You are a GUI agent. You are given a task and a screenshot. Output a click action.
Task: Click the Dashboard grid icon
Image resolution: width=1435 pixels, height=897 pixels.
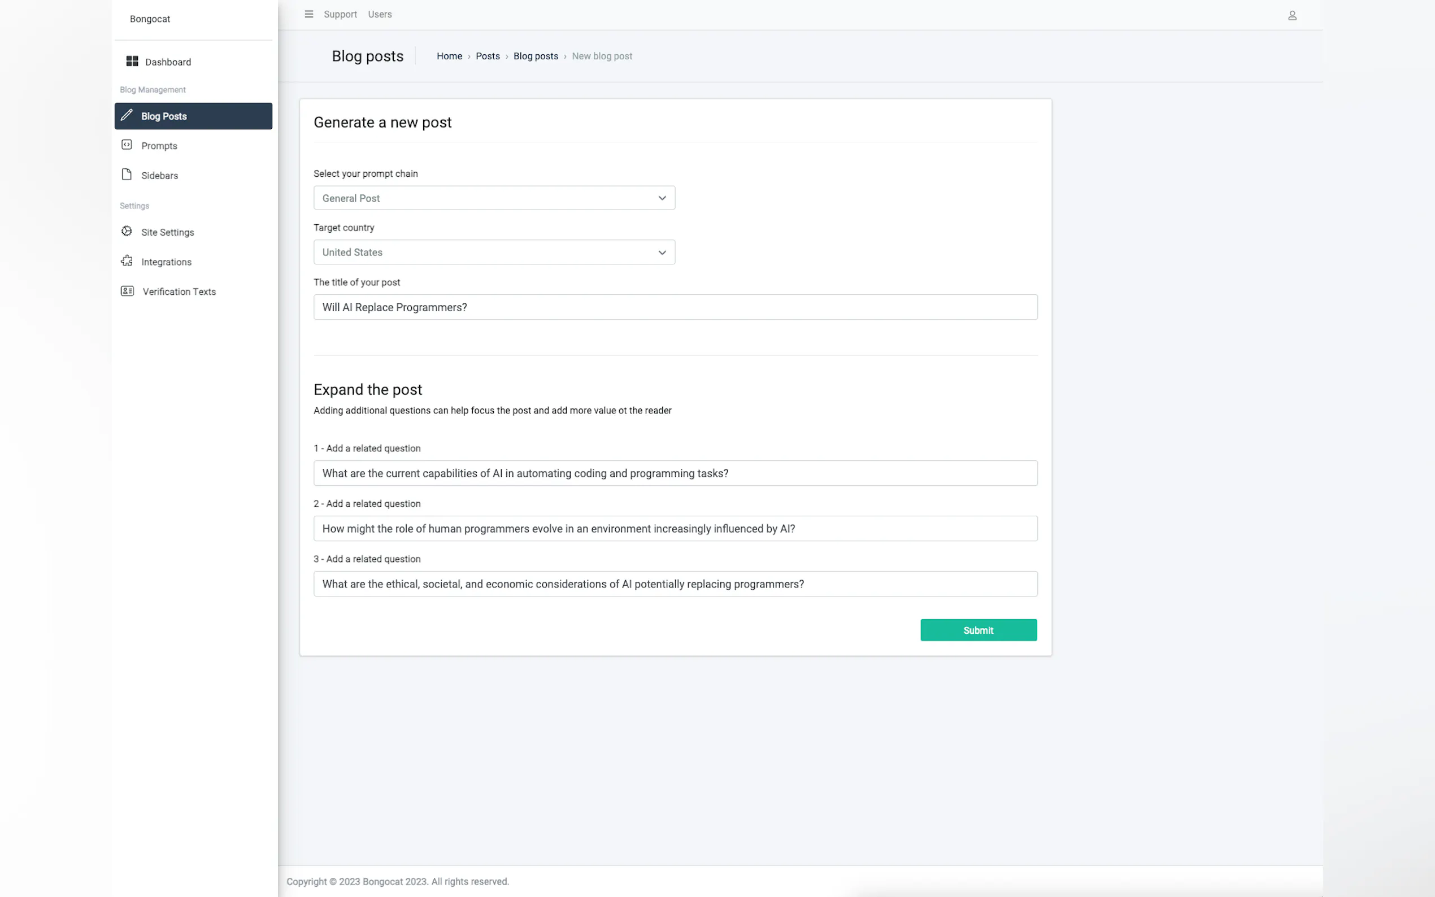tap(132, 61)
